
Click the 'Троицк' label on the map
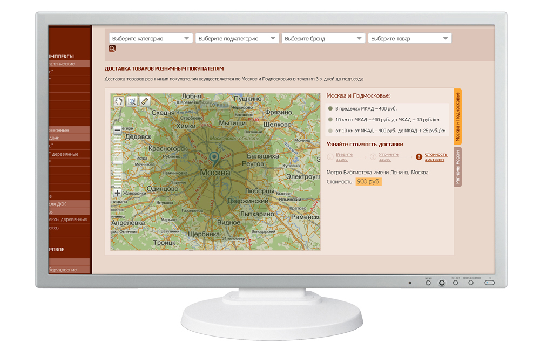(164, 243)
